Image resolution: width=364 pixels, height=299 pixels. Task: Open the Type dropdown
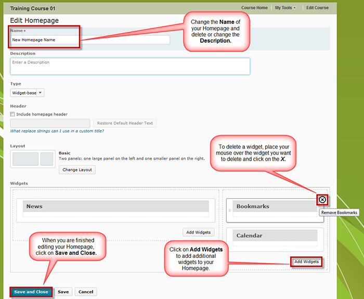click(x=28, y=93)
